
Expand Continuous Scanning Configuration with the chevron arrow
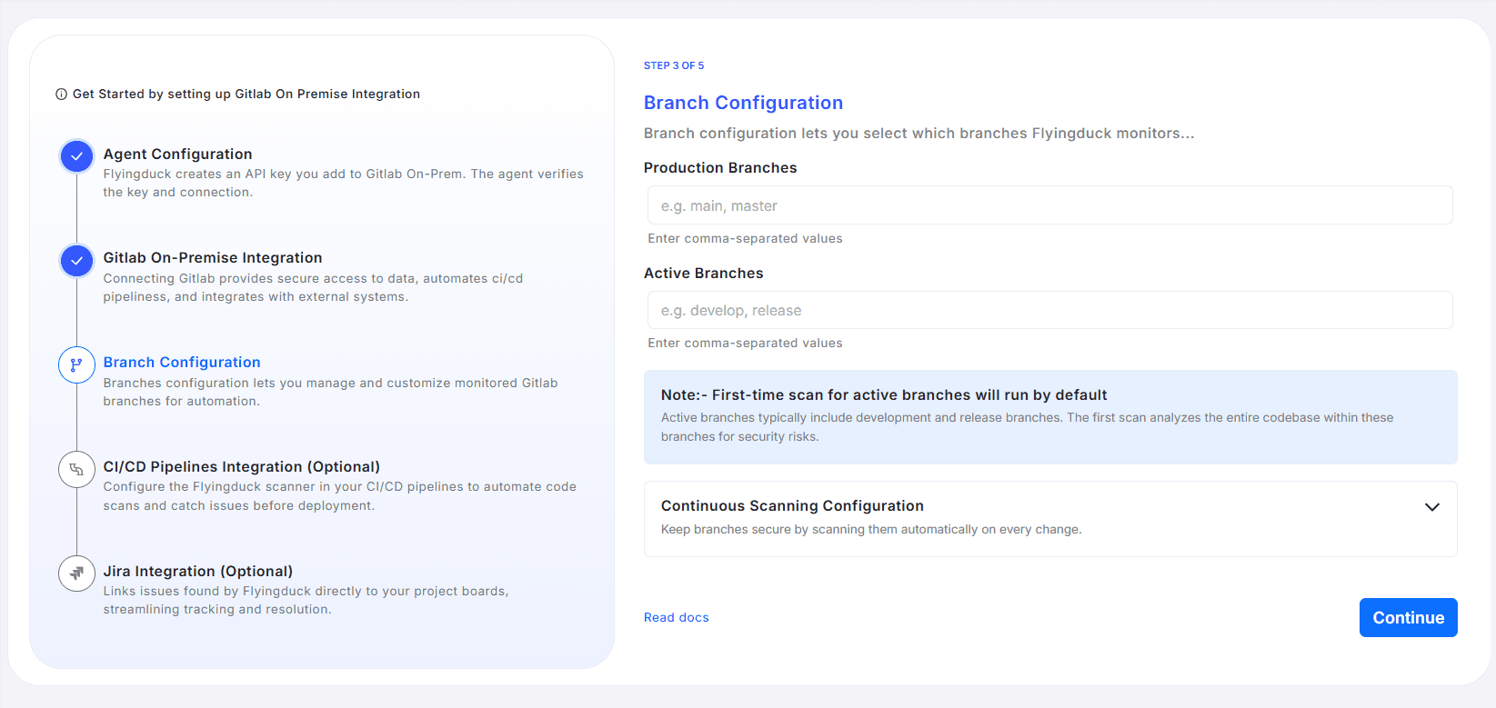[1431, 507]
